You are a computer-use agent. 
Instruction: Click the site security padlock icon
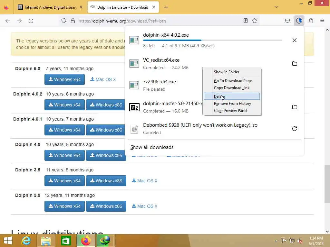73,21
